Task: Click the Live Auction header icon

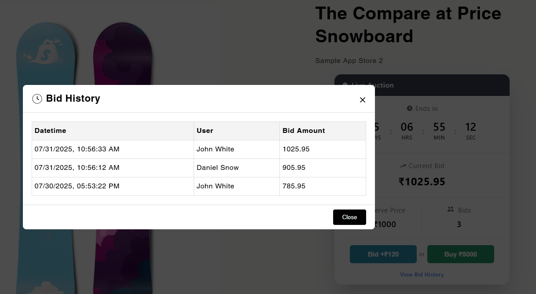Action: click(345, 85)
